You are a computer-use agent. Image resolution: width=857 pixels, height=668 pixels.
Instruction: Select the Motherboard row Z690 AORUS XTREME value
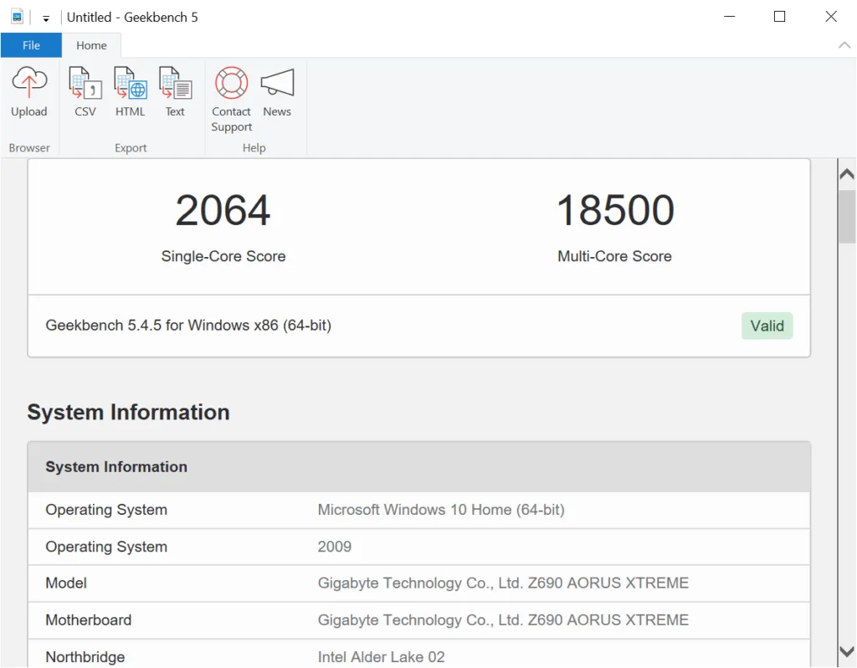pos(503,620)
